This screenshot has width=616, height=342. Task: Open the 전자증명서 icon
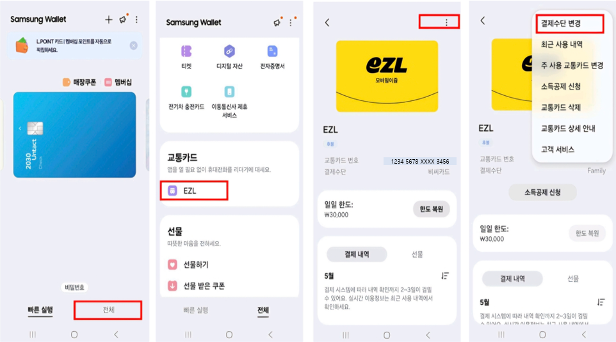point(272,57)
